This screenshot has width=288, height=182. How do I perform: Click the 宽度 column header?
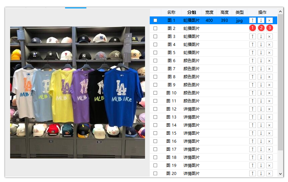tap(209, 12)
